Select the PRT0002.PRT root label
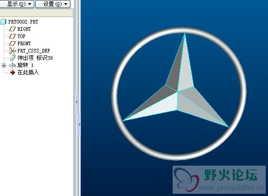The image size is (268, 196). (x=23, y=22)
